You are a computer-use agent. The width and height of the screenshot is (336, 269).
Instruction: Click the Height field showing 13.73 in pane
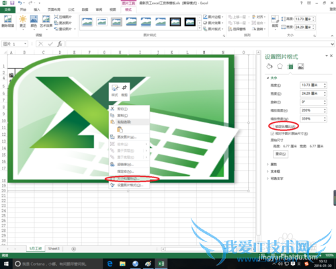click(311, 85)
